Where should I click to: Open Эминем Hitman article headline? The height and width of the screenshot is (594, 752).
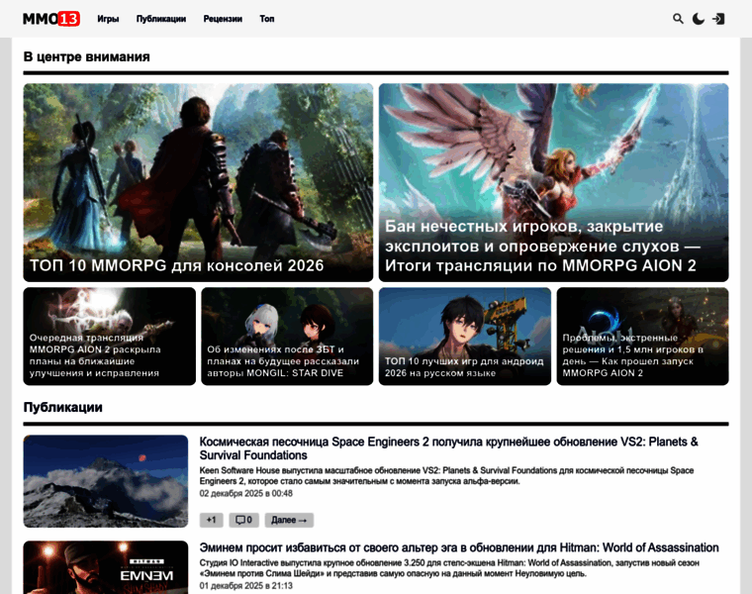point(459,547)
